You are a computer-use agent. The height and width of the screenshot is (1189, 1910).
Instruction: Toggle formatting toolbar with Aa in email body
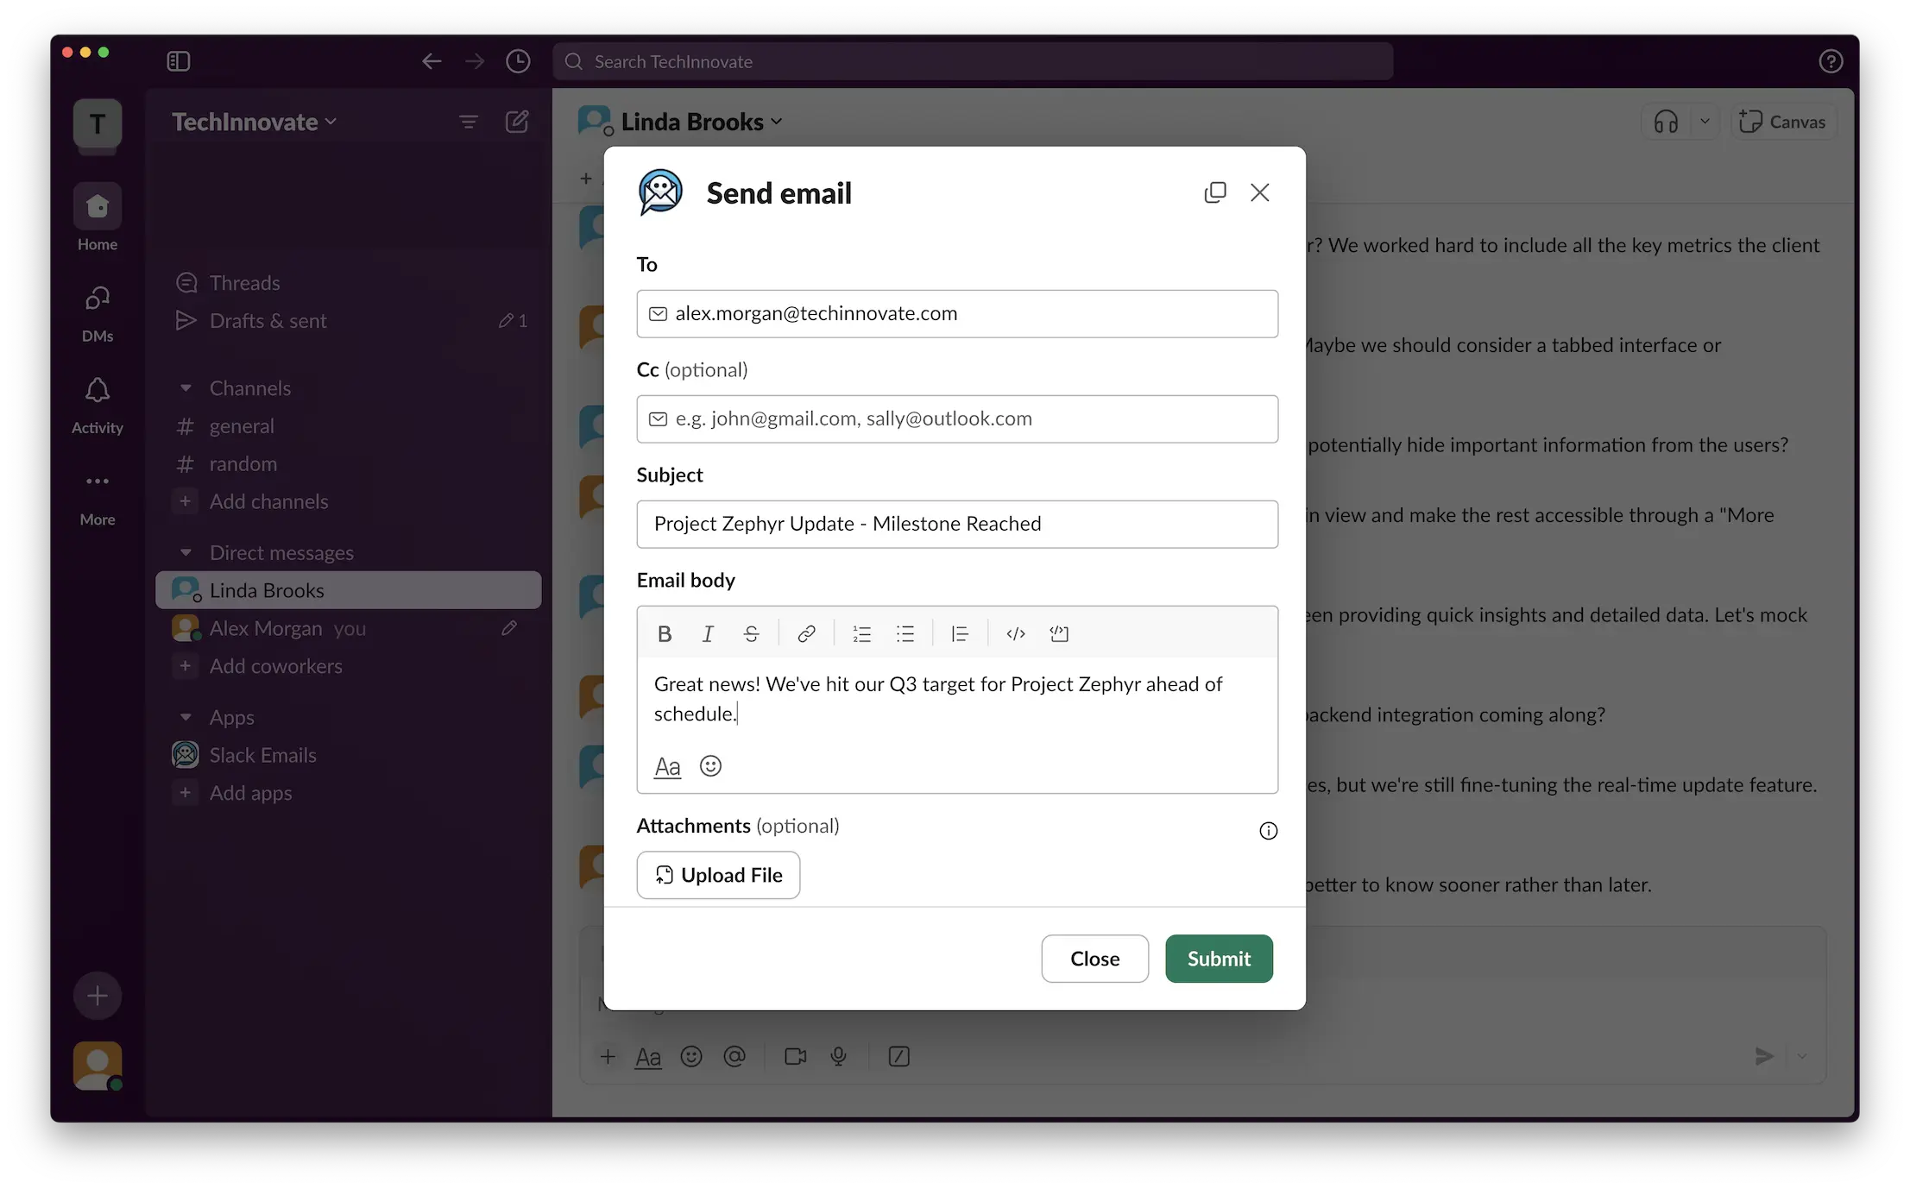(667, 766)
